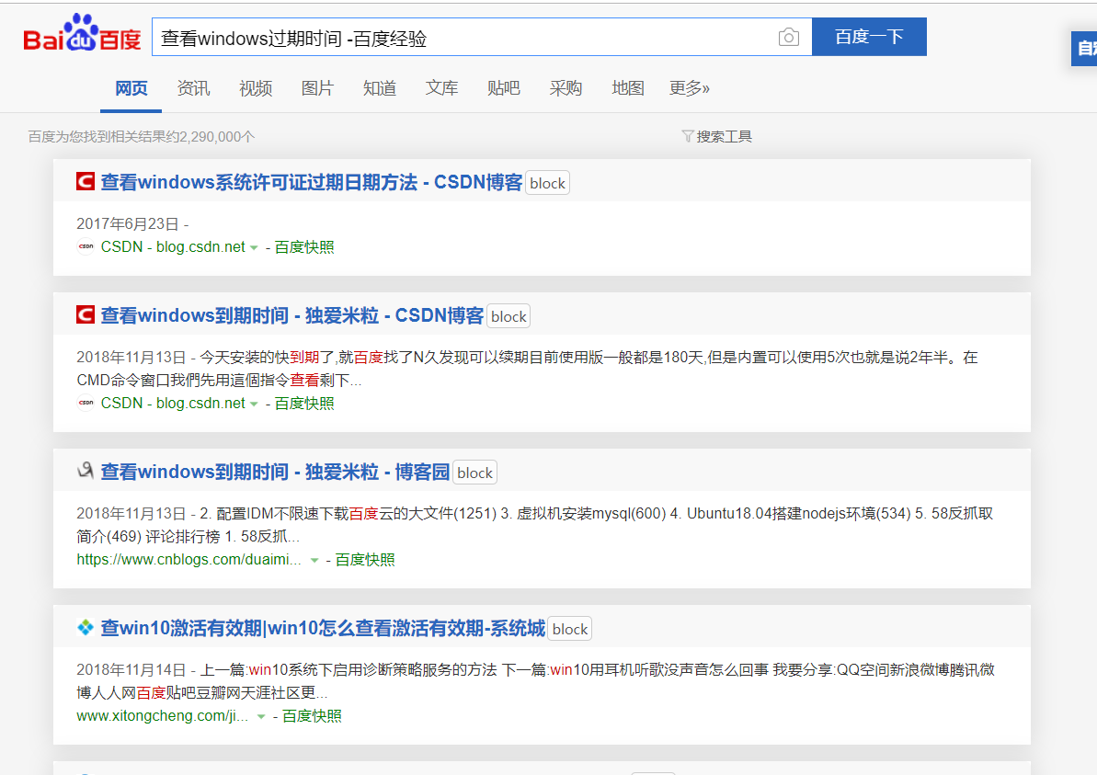Viewport: 1097px width, 775px height.
Task: Click result count text 百度为您找到相关结果约2,290,000个
Action: point(142,136)
